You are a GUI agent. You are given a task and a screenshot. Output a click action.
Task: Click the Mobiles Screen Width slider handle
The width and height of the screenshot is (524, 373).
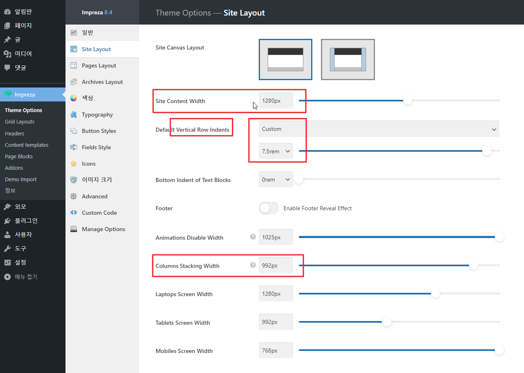[499, 350]
